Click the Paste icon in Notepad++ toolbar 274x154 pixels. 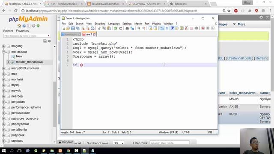pyautogui.click(x=109, y=28)
